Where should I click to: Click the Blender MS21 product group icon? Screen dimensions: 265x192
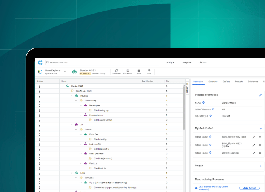tap(74, 72)
